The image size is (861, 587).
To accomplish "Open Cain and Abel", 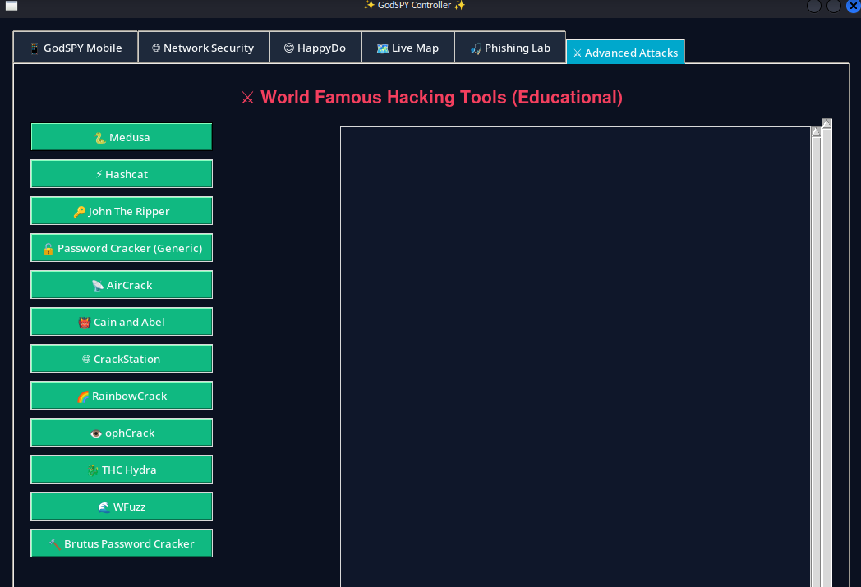I will tap(122, 322).
